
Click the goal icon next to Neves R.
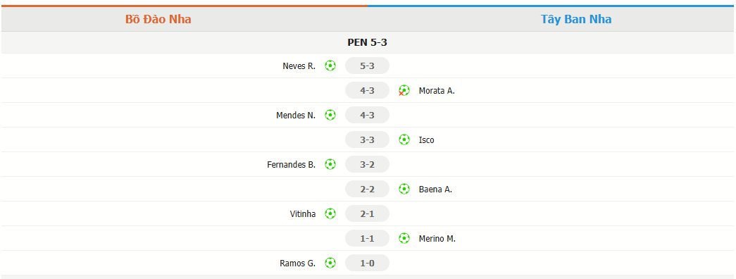coord(330,66)
